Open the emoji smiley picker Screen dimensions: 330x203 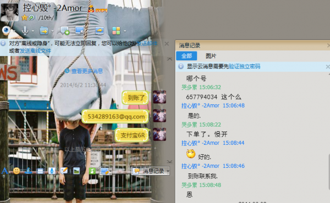tap(16, 171)
